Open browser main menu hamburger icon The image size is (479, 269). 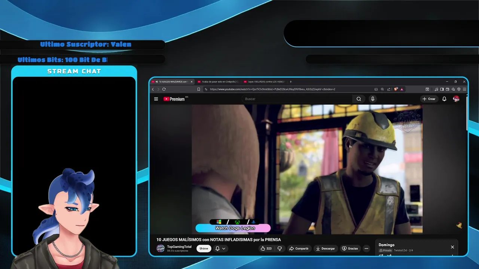(x=464, y=89)
